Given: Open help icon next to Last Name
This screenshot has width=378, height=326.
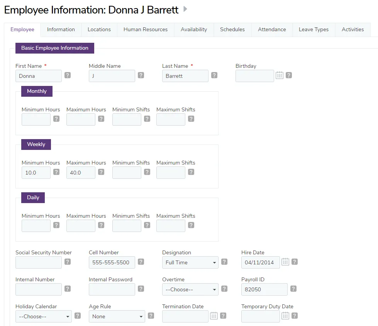Looking at the screenshot, I should (214, 75).
